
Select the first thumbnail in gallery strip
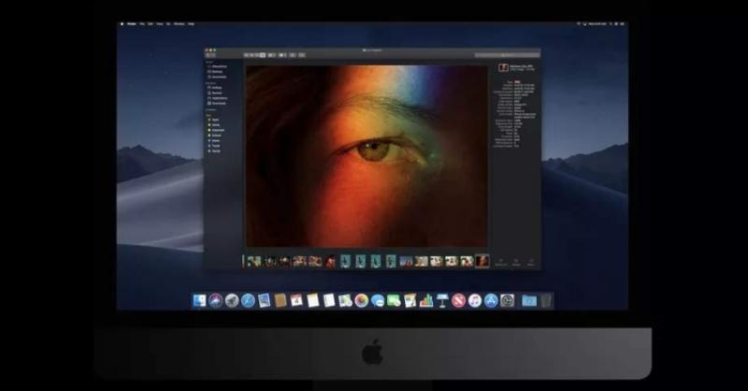coord(253,261)
